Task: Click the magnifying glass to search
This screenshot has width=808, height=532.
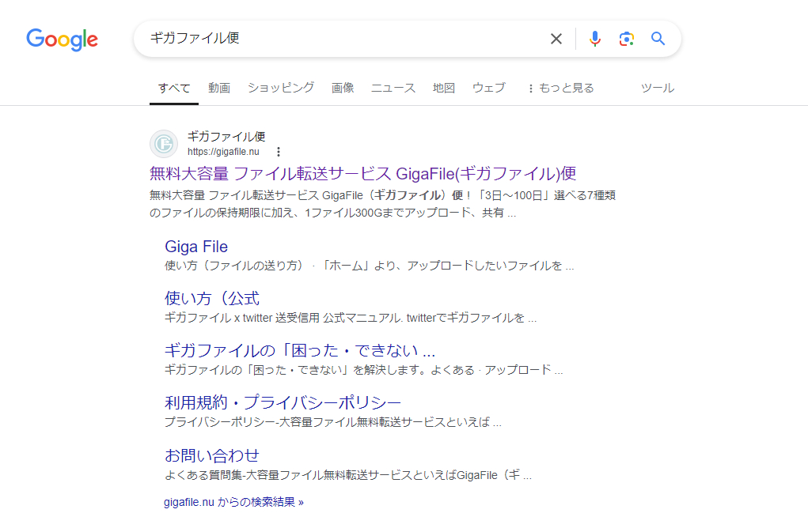Action: tap(658, 38)
